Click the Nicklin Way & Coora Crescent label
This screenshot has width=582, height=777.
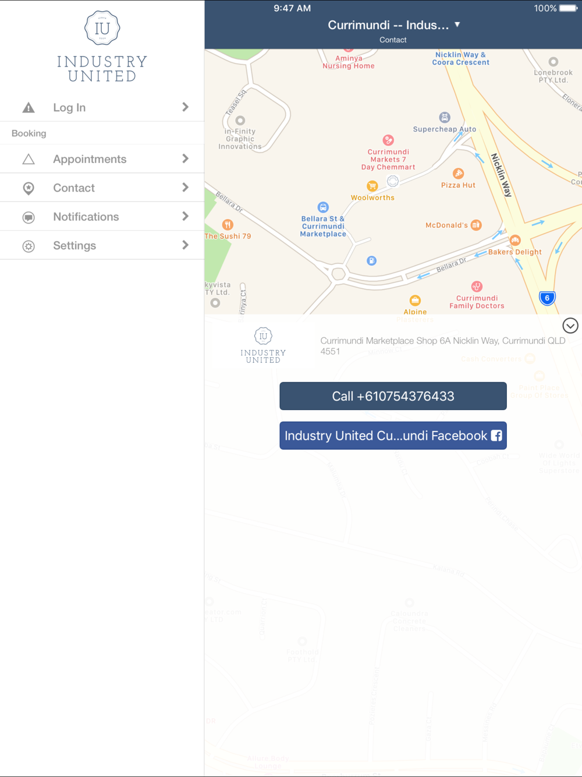pyautogui.click(x=460, y=58)
